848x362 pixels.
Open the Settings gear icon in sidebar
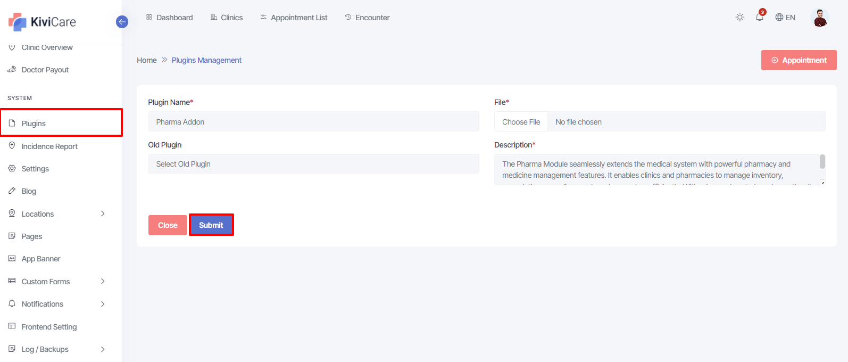tap(12, 169)
